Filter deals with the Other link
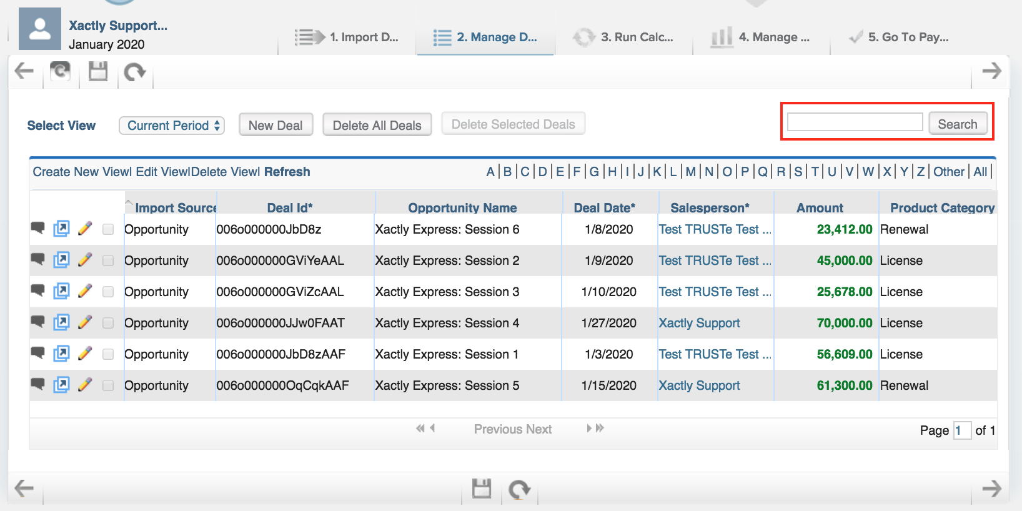The height and width of the screenshot is (511, 1022). pyautogui.click(x=949, y=172)
